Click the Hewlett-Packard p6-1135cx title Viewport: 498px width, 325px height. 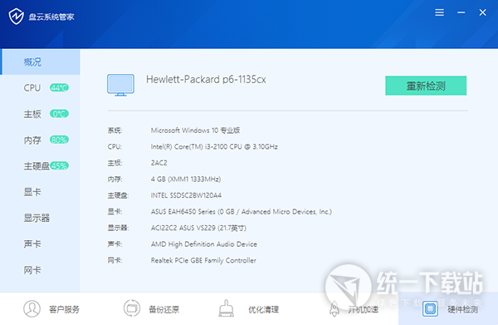pos(206,80)
